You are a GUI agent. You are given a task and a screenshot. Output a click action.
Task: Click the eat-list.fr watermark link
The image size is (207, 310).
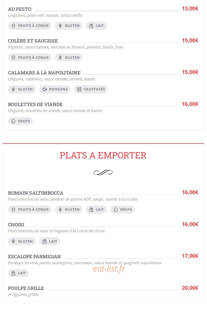(109, 269)
